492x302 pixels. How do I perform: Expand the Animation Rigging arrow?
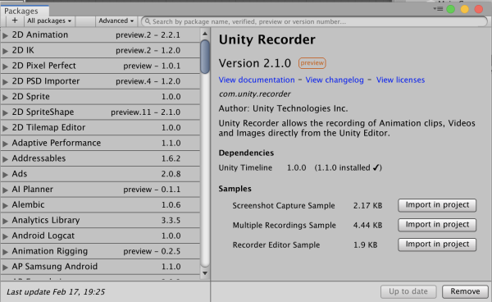click(5, 251)
